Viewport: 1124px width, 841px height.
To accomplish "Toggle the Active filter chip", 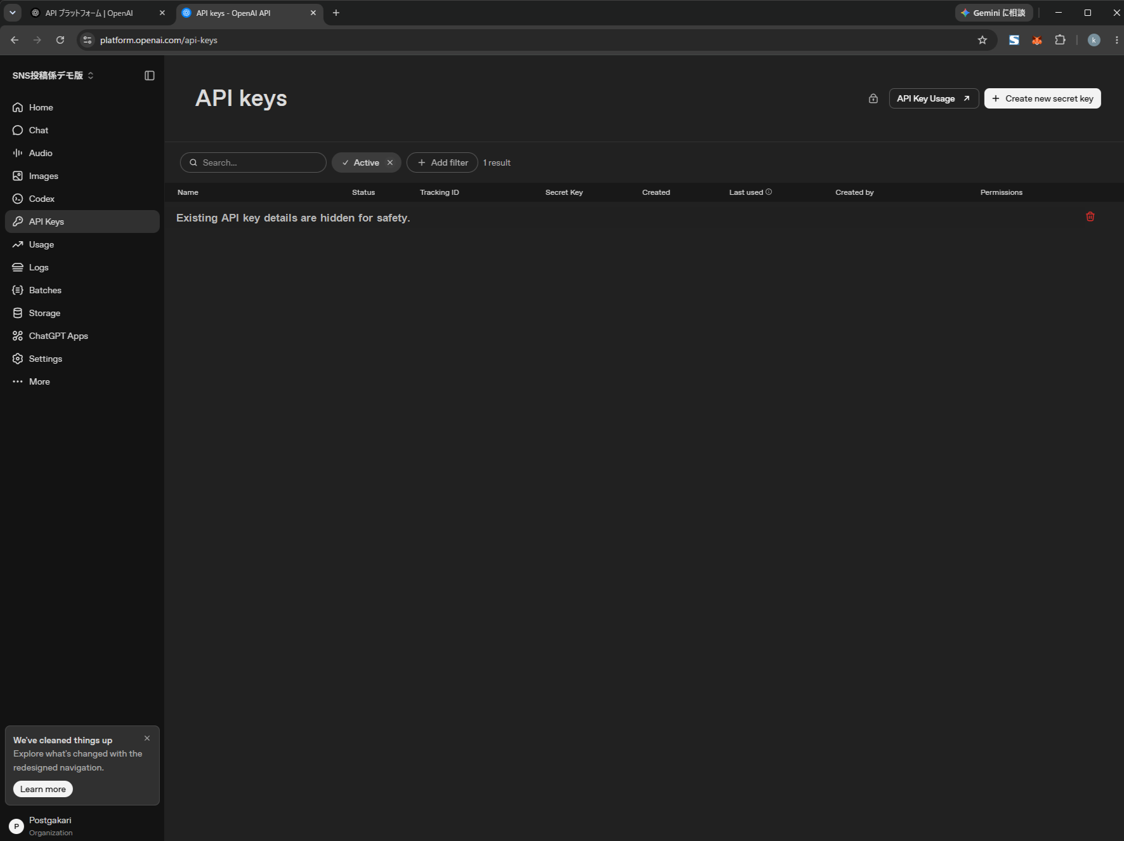I will click(366, 162).
